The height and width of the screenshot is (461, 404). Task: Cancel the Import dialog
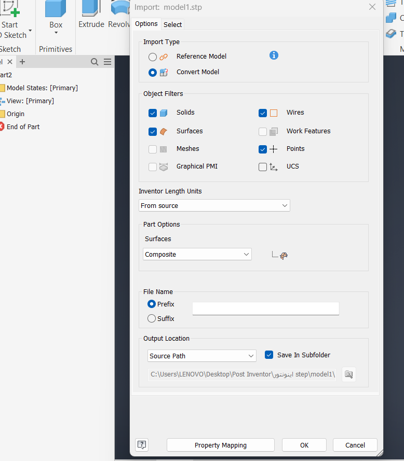(355, 445)
